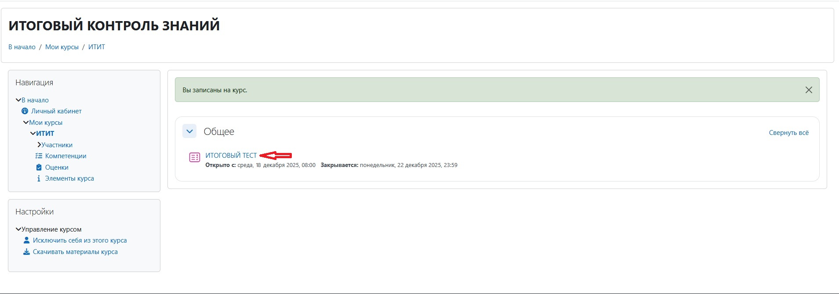Viewport: 839px width, 294px height.
Task: Collapse the Управление курсом settings branch
Action: [18, 229]
